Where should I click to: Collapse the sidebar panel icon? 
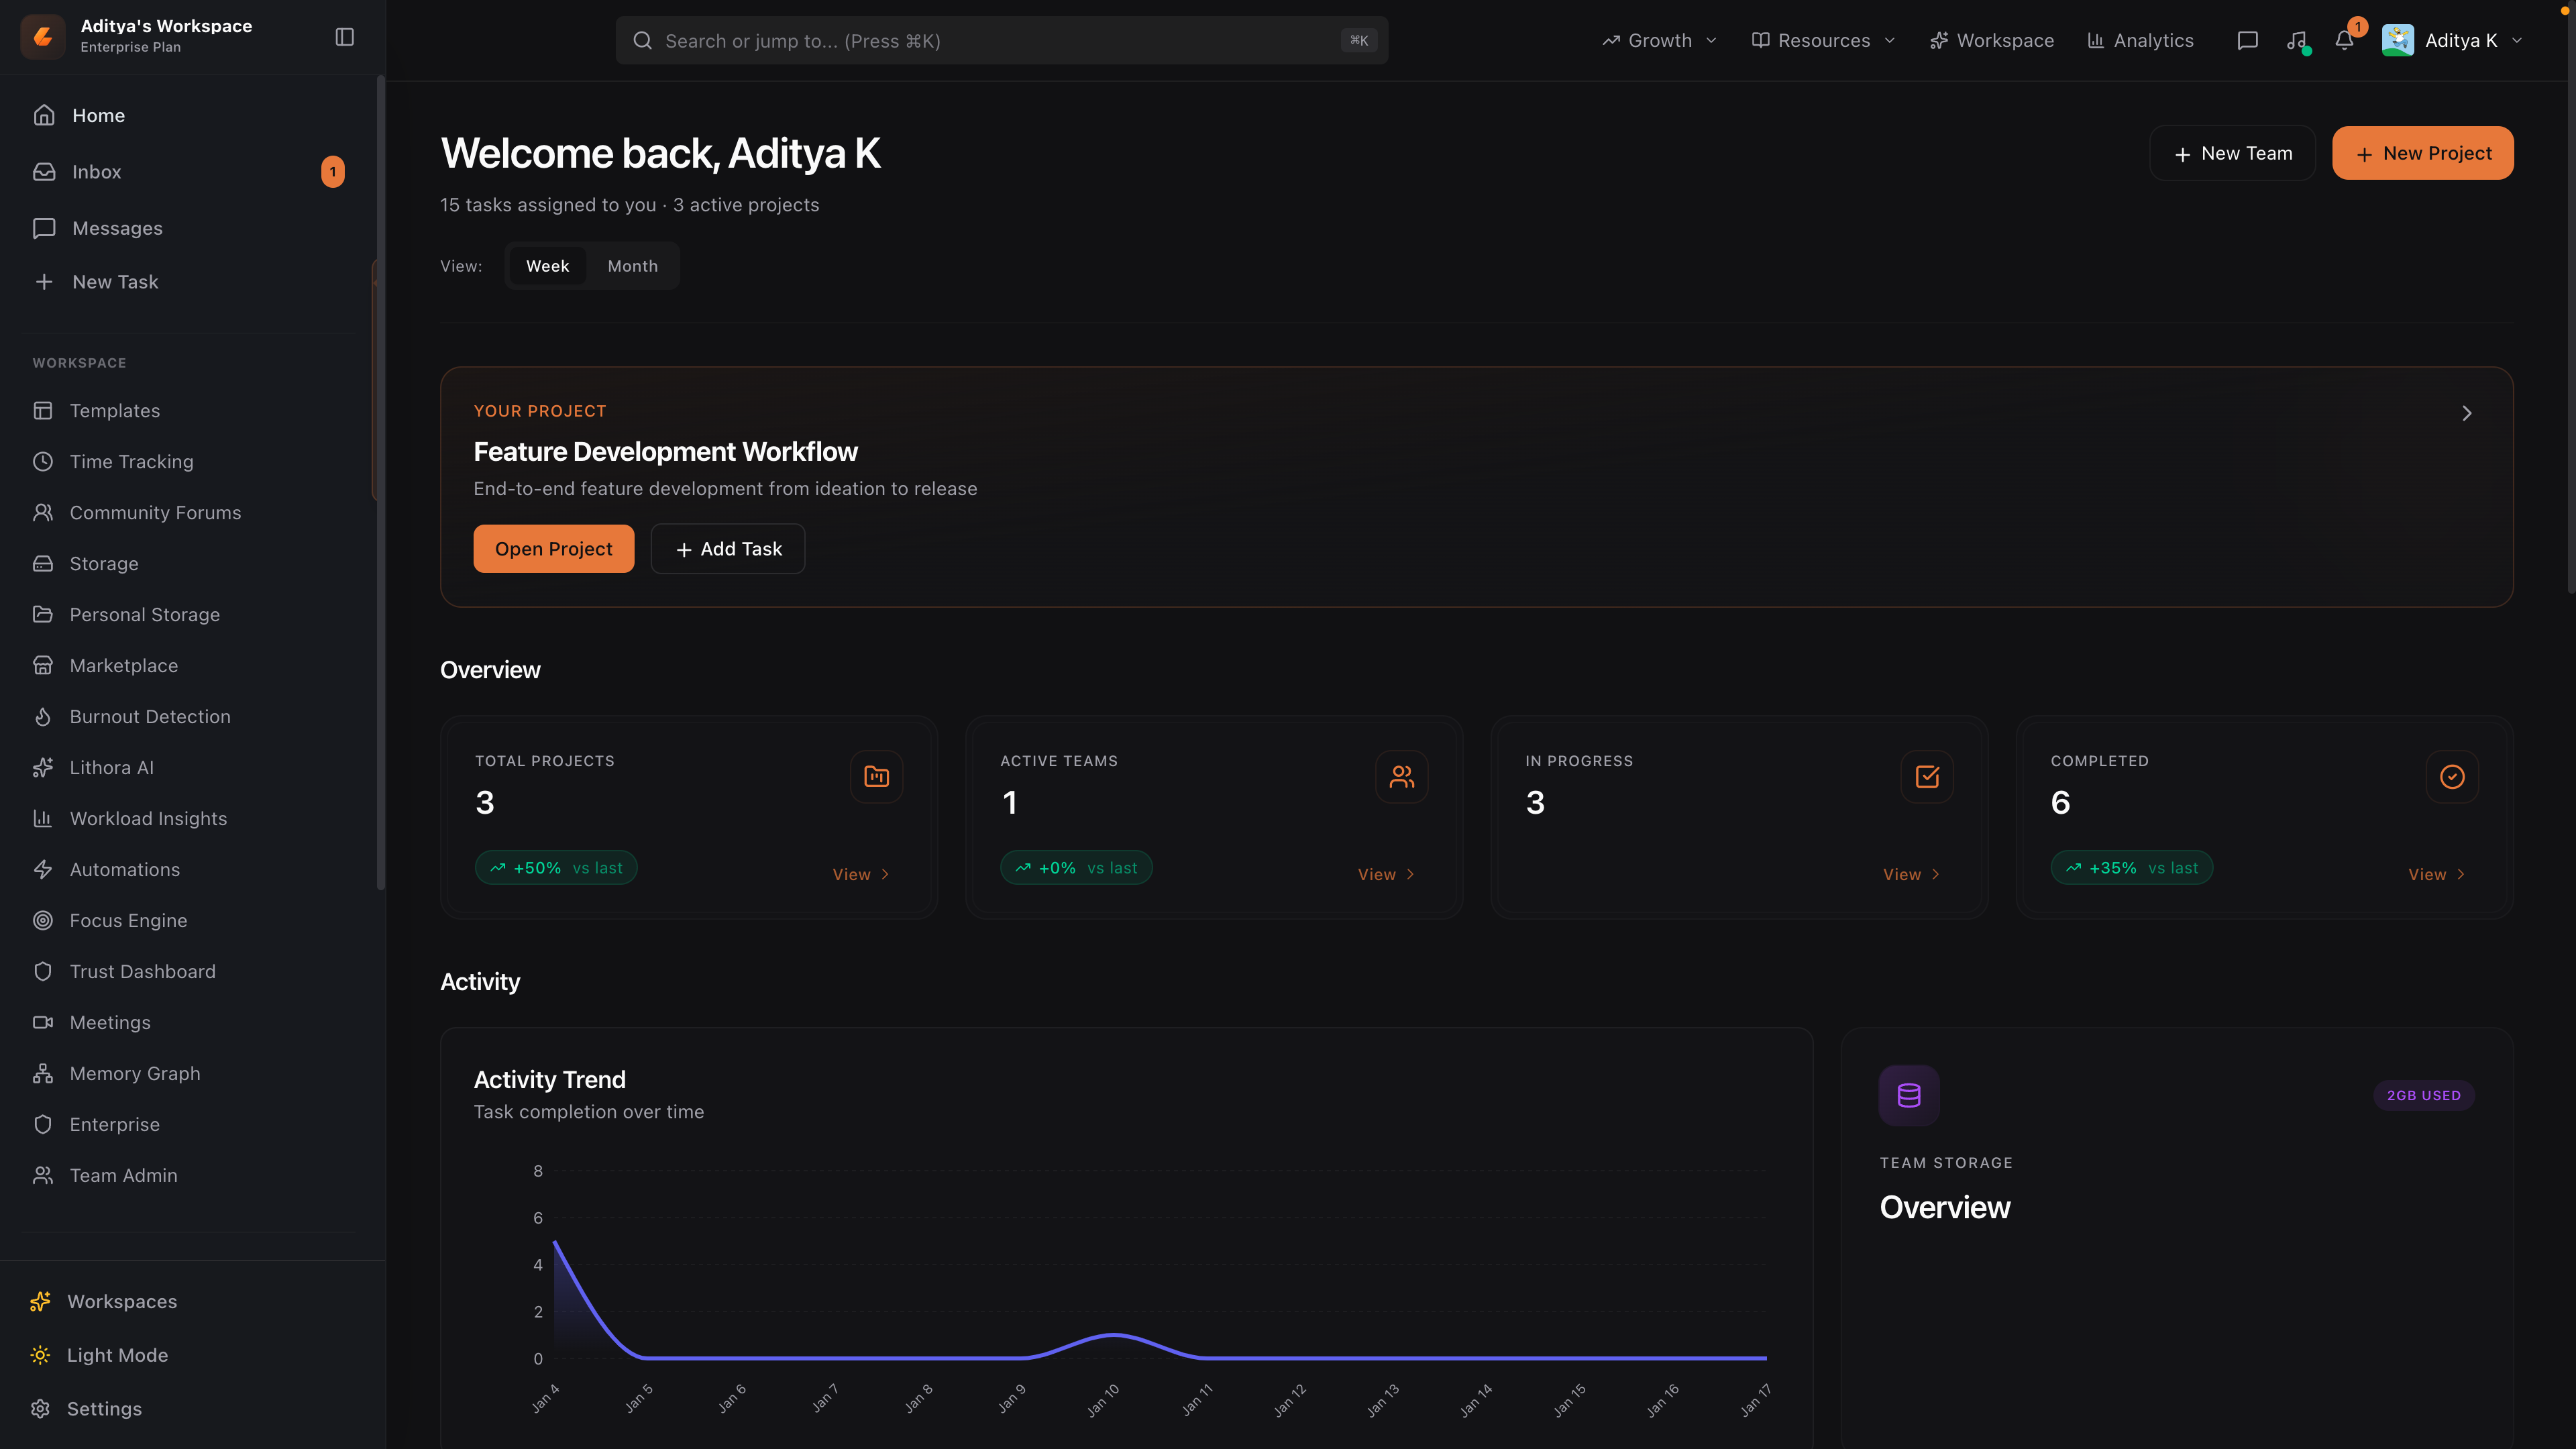(344, 37)
